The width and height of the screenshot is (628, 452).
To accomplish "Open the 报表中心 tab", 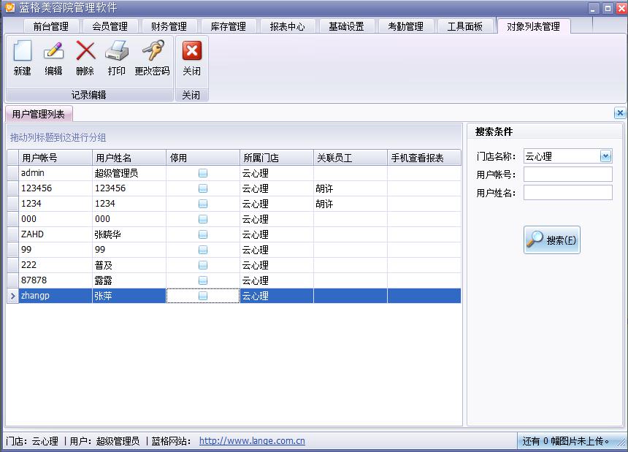I will [x=287, y=26].
